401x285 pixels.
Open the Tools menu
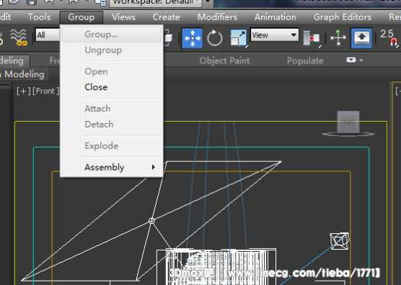click(40, 17)
